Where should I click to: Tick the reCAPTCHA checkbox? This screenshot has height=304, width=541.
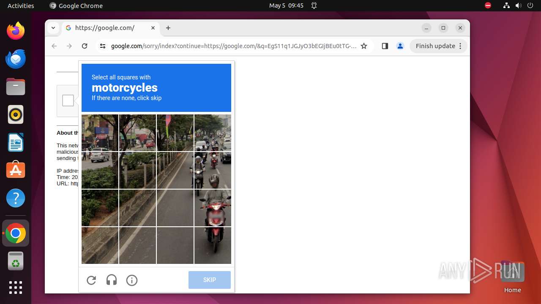(x=68, y=100)
